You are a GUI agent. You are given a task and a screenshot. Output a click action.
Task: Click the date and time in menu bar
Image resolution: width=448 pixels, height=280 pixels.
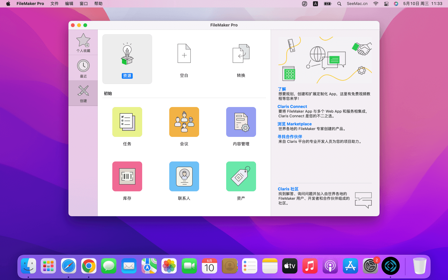click(422, 4)
